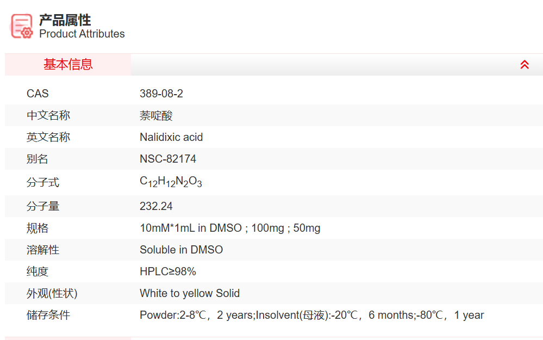Viewport: 543px width, 340px height.
Task: Click the molecular formula C12H12N2O3
Action: [171, 182]
